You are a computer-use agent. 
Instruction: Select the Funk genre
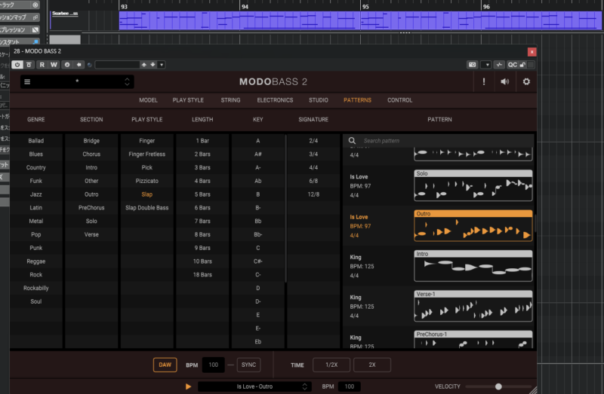(x=35, y=181)
